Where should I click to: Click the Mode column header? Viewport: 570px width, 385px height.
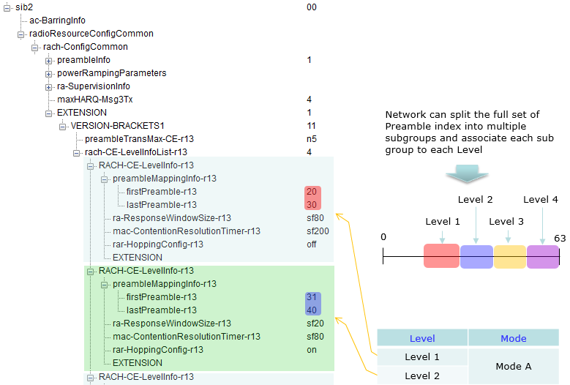[x=513, y=339]
